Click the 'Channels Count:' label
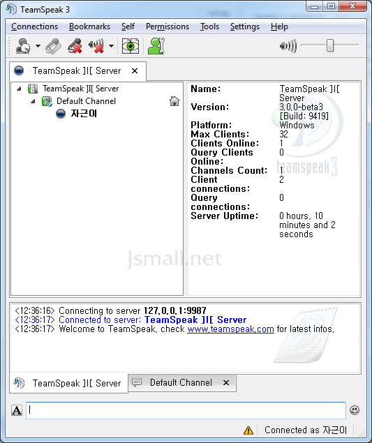Image resolution: width=372 pixels, height=443 pixels. click(229, 170)
